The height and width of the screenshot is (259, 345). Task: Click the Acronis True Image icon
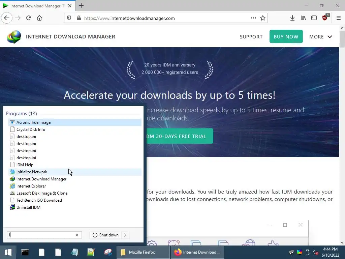coord(12,122)
